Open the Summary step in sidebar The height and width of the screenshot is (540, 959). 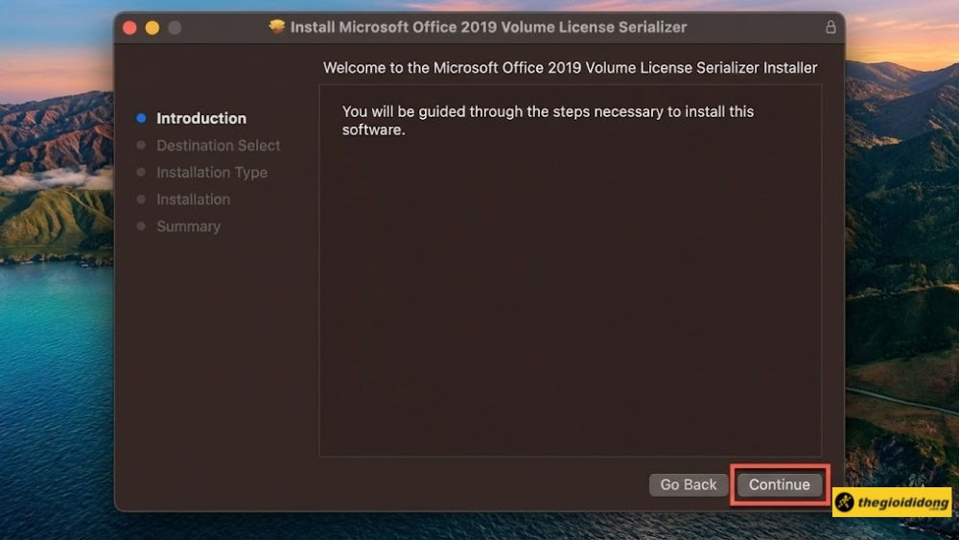coord(189,226)
